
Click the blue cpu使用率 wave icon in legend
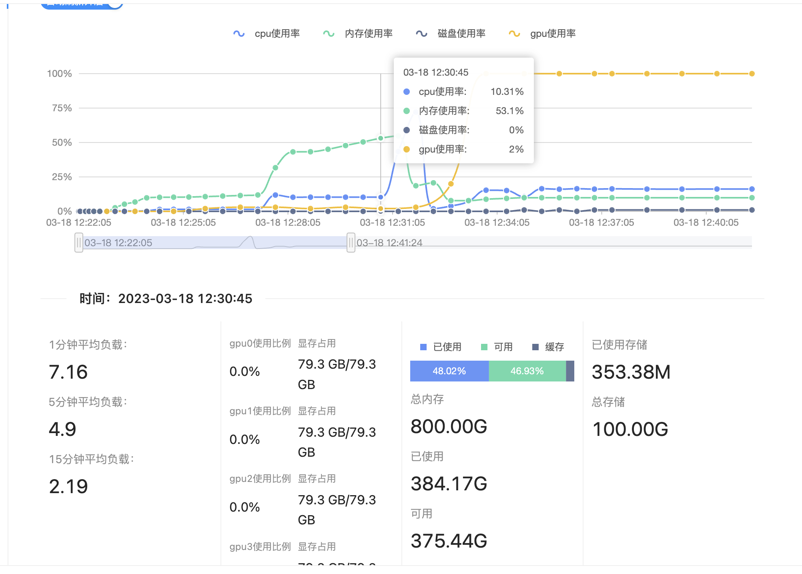click(x=239, y=33)
